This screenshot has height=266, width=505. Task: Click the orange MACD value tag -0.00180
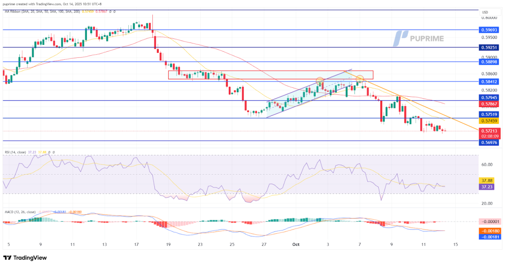489,230
